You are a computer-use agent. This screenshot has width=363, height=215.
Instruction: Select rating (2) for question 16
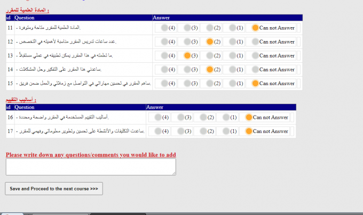pyautogui.click(x=203, y=118)
